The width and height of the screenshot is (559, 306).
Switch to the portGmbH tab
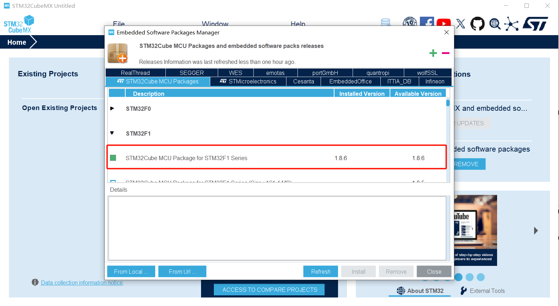tap(325, 73)
